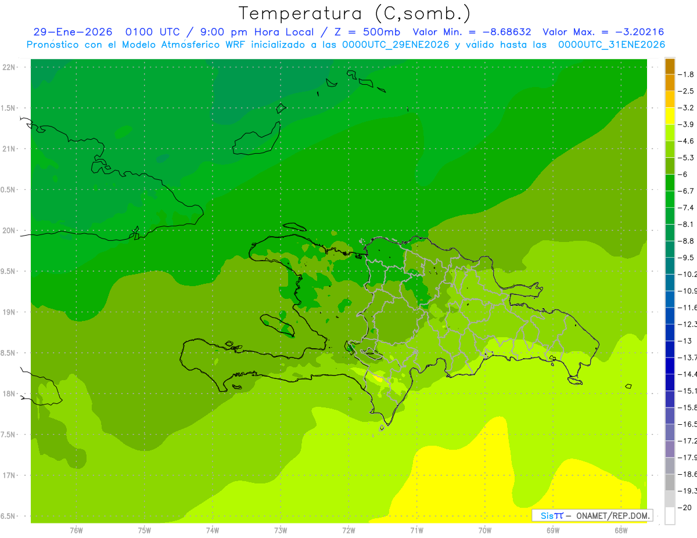Click the "72W" longitude axis label
The width and height of the screenshot is (697, 538).
click(x=348, y=530)
